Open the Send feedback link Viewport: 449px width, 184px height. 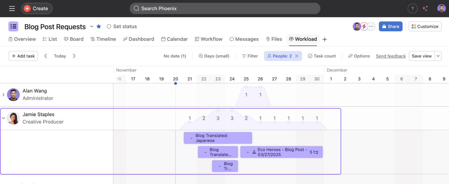coord(391,56)
